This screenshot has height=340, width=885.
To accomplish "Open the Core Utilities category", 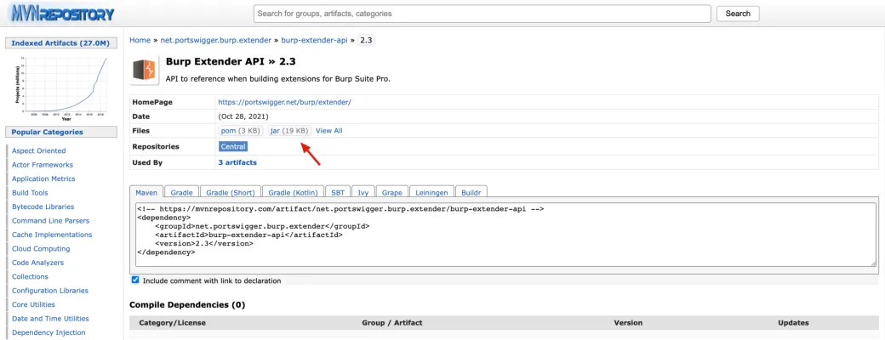I will tap(33, 304).
